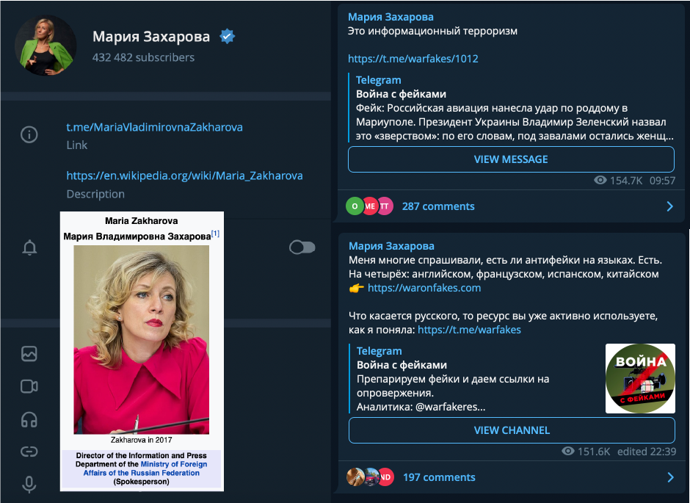Expand chevron next to 287 comments
The width and height of the screenshot is (690, 503).
(x=669, y=206)
